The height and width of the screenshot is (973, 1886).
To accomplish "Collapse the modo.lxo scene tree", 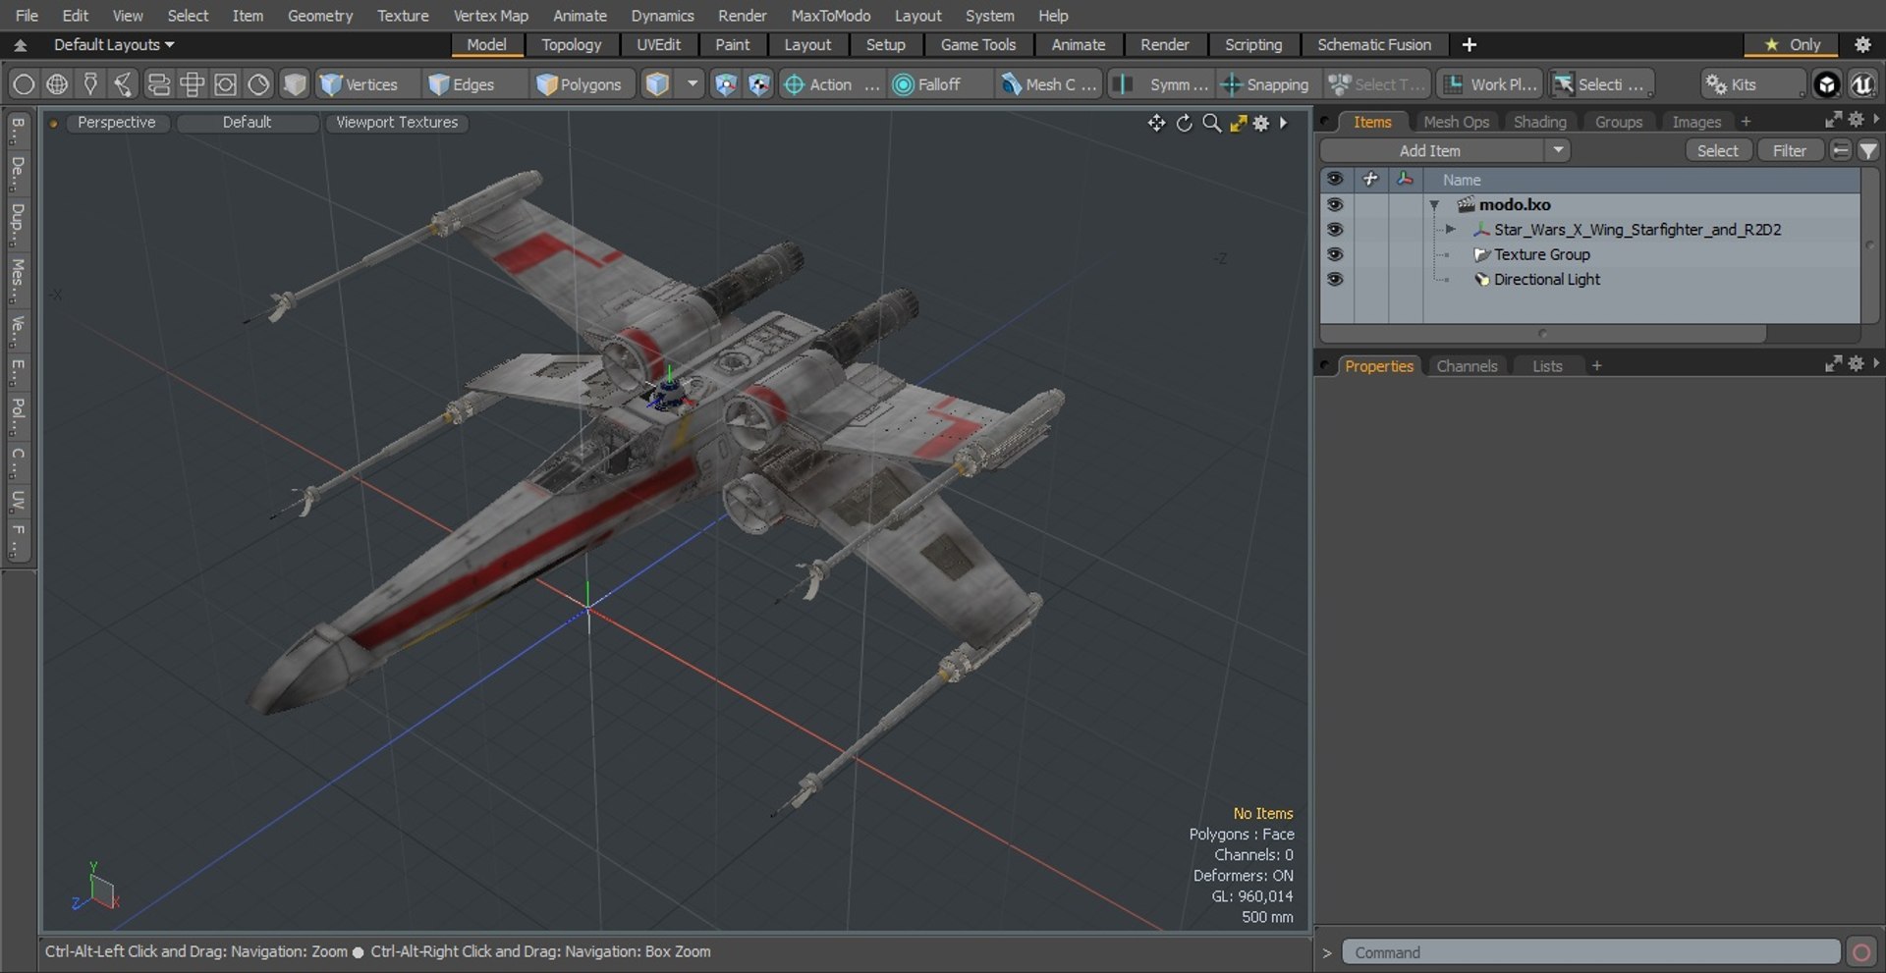I will 1434,205.
